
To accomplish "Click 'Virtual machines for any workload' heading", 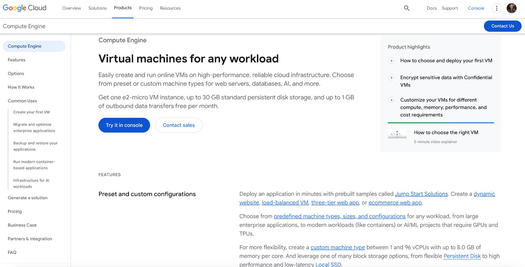I will 188,59.
